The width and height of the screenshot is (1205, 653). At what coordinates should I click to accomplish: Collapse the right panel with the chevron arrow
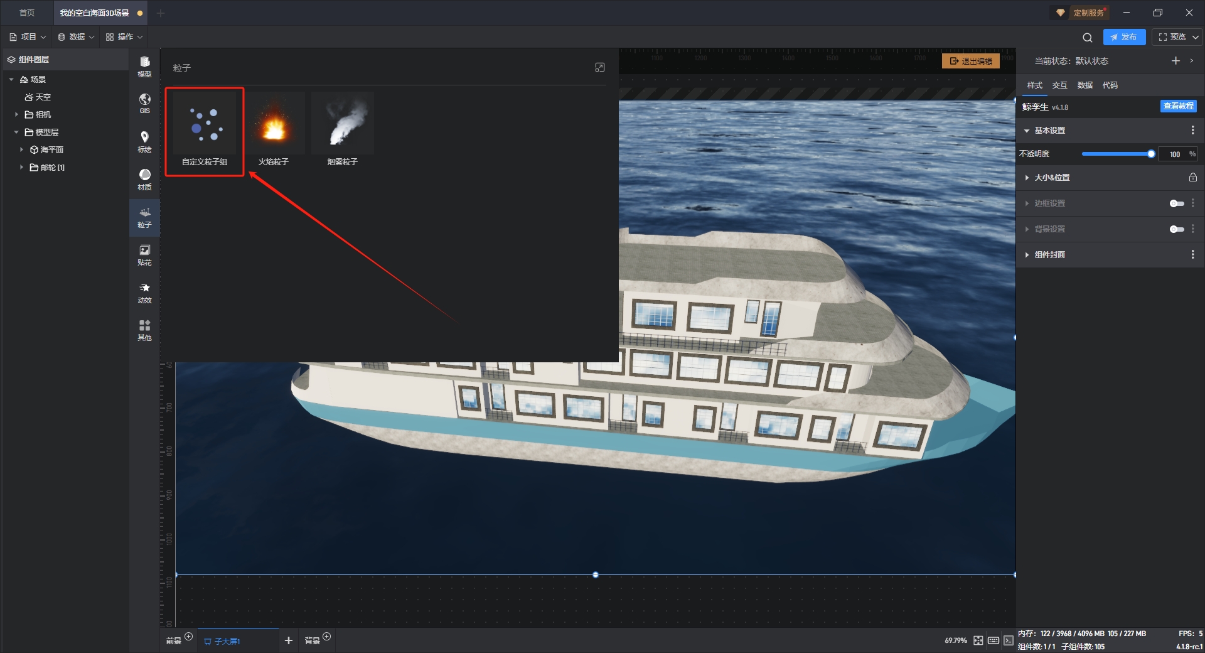point(1192,60)
